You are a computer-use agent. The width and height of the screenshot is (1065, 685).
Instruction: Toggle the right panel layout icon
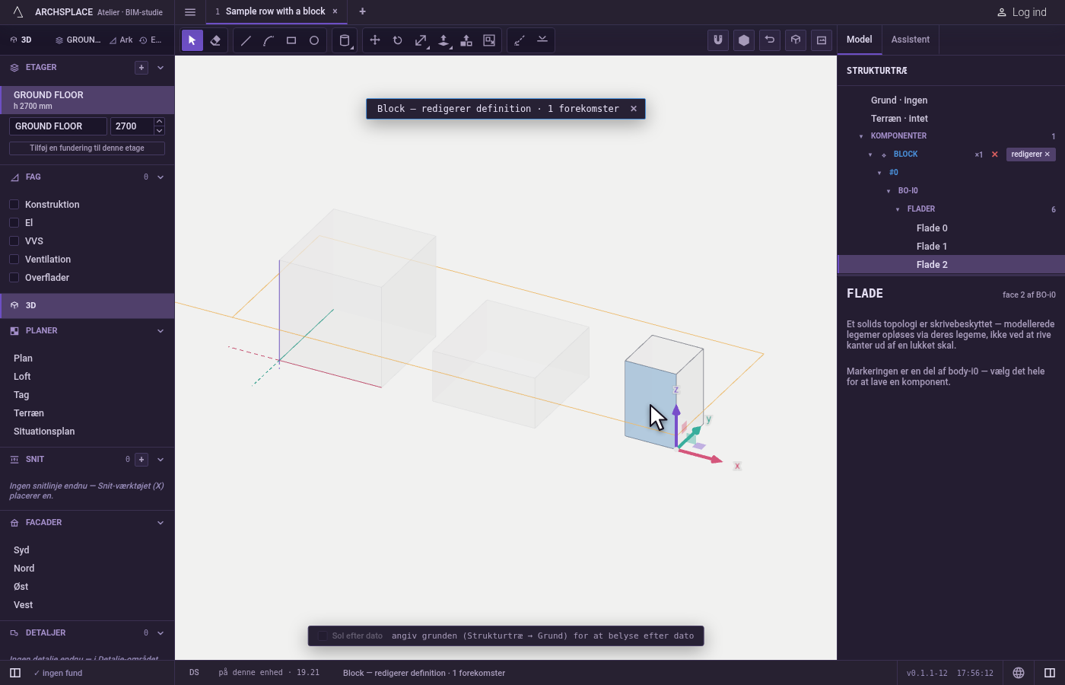1050,673
